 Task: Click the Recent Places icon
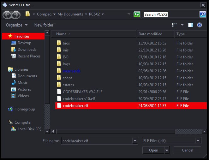pyautogui.click(x=14, y=56)
